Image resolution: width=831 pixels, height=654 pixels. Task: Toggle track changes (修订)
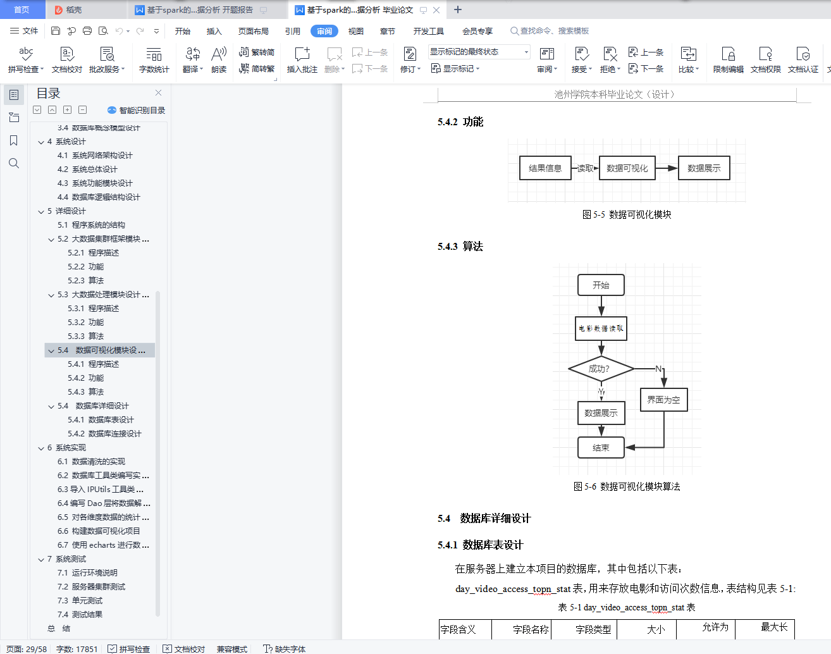click(x=410, y=60)
